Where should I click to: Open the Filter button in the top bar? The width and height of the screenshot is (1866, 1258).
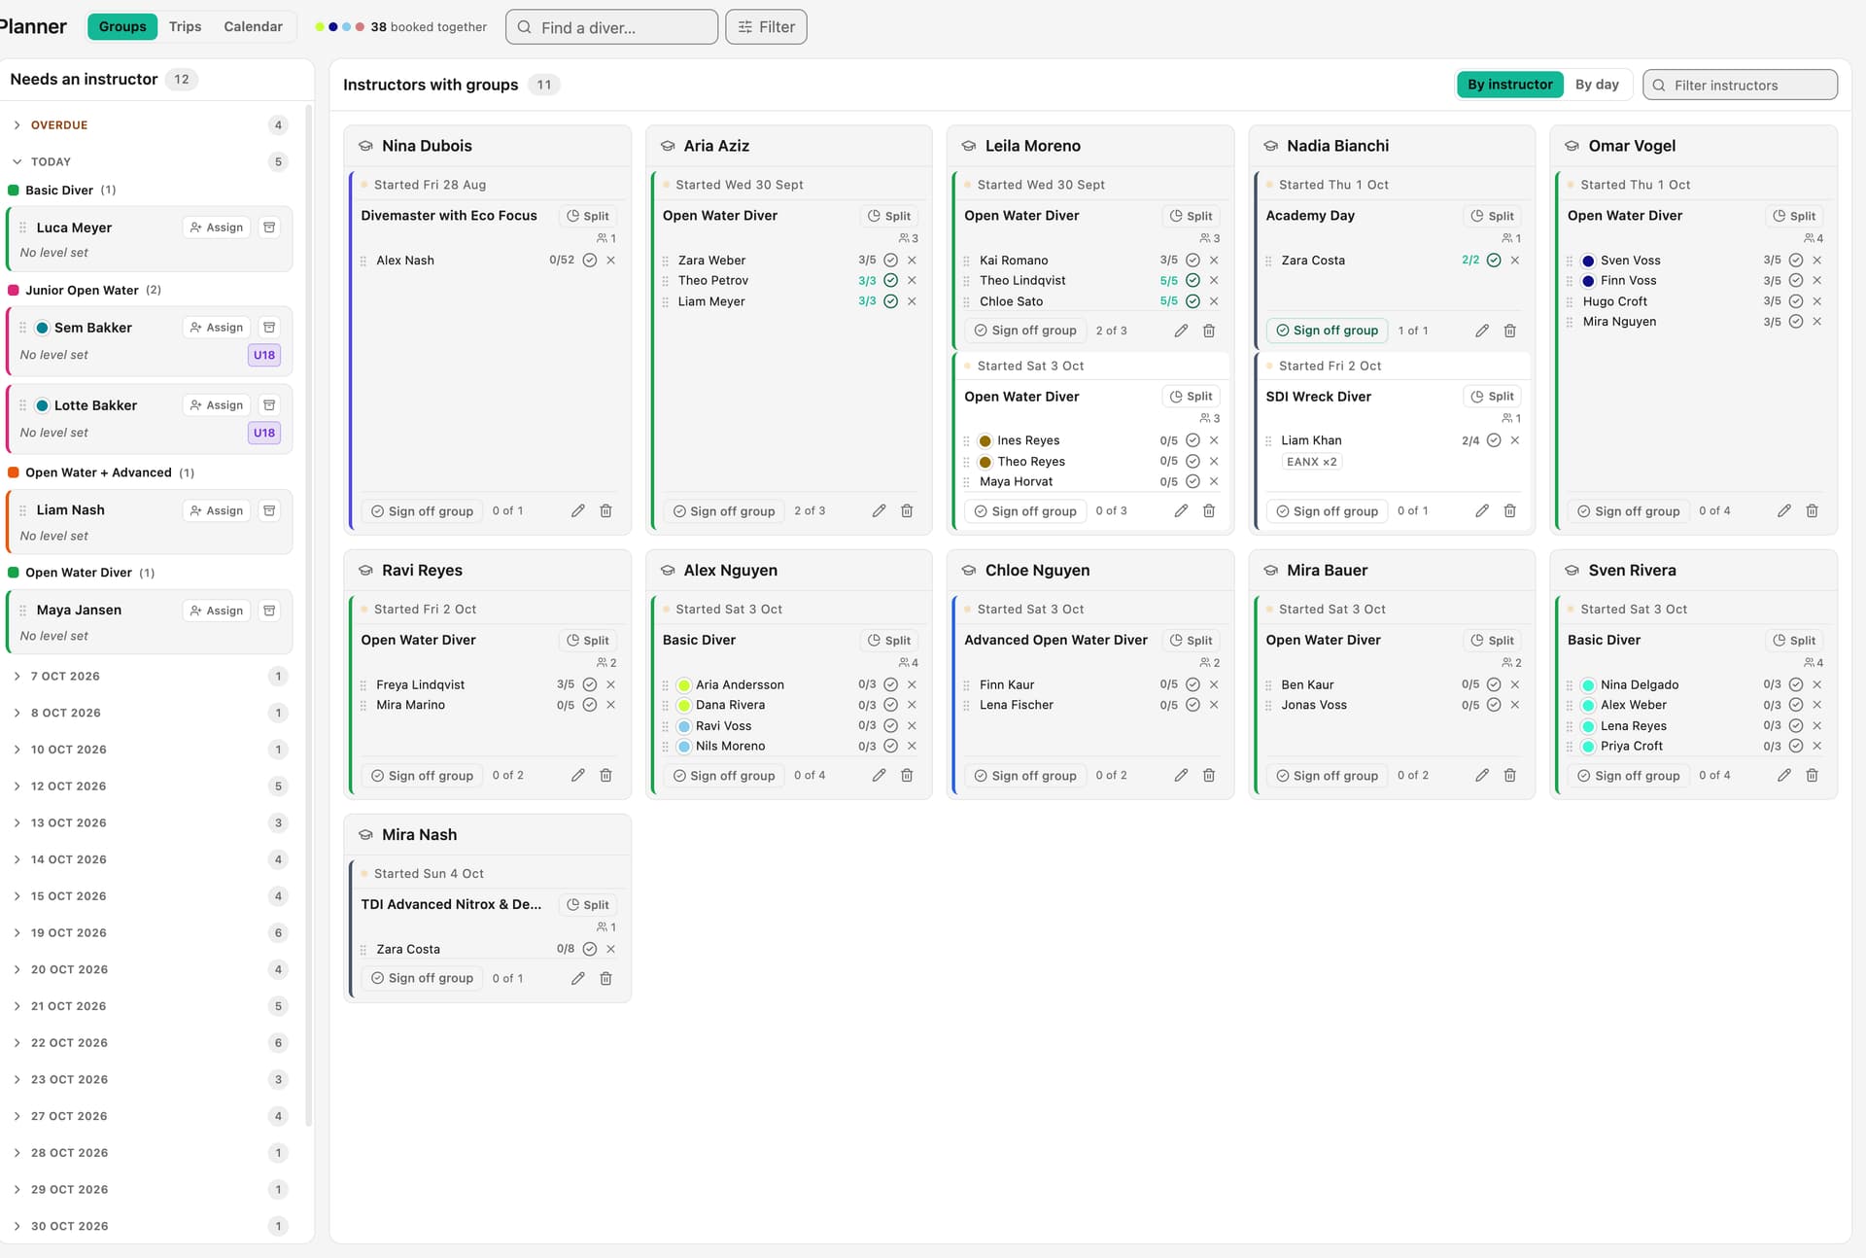pyautogui.click(x=767, y=27)
